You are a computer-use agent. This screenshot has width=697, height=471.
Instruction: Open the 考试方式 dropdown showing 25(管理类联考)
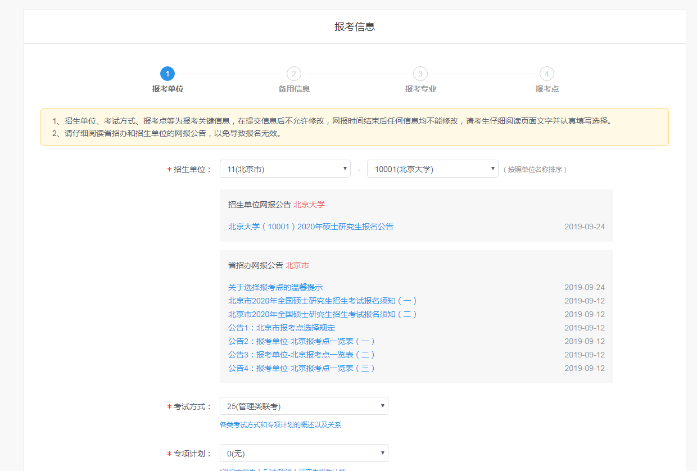304,405
